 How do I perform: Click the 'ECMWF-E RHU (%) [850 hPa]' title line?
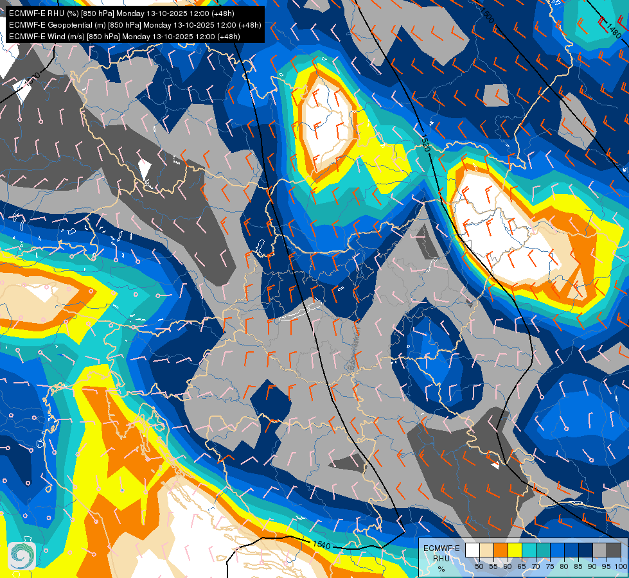(121, 13)
